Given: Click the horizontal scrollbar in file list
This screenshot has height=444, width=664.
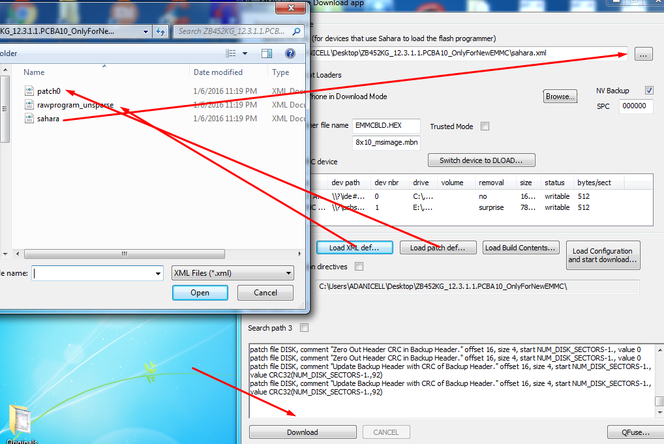Looking at the screenshot, I should (x=125, y=254).
